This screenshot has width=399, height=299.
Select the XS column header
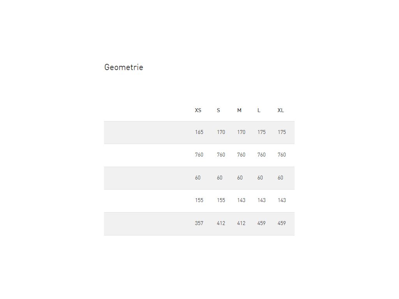pos(198,111)
